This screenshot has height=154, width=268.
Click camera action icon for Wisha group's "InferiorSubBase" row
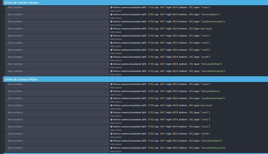[111, 91]
